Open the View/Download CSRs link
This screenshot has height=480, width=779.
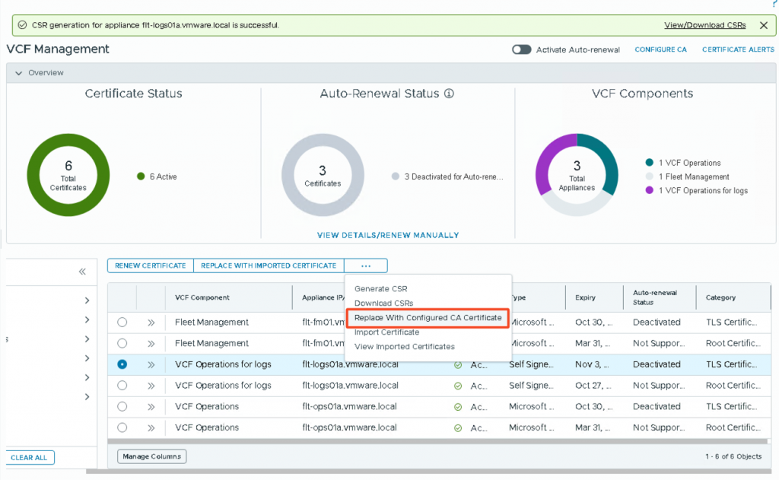click(x=704, y=25)
